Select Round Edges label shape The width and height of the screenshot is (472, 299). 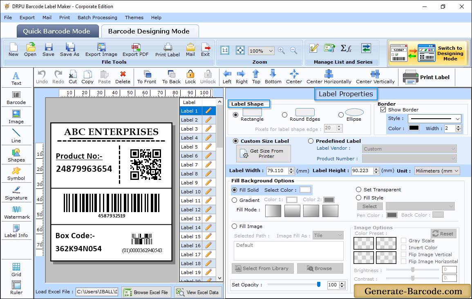point(284,115)
